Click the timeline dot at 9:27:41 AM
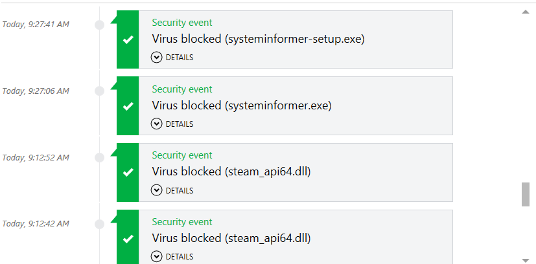Viewport: 536px width, 264px height. click(99, 25)
